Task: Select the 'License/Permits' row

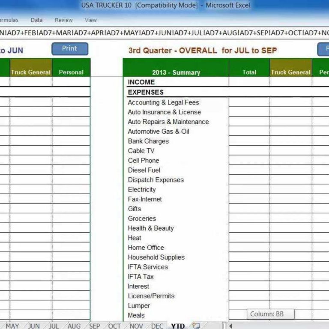Action: [x=151, y=296]
